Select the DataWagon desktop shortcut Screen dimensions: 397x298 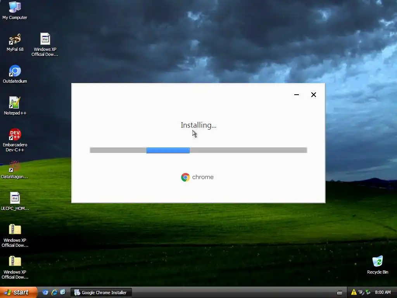(x=15, y=170)
